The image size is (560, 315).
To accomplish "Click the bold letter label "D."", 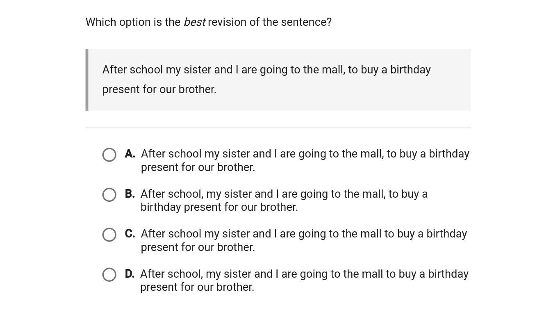I will [130, 274].
